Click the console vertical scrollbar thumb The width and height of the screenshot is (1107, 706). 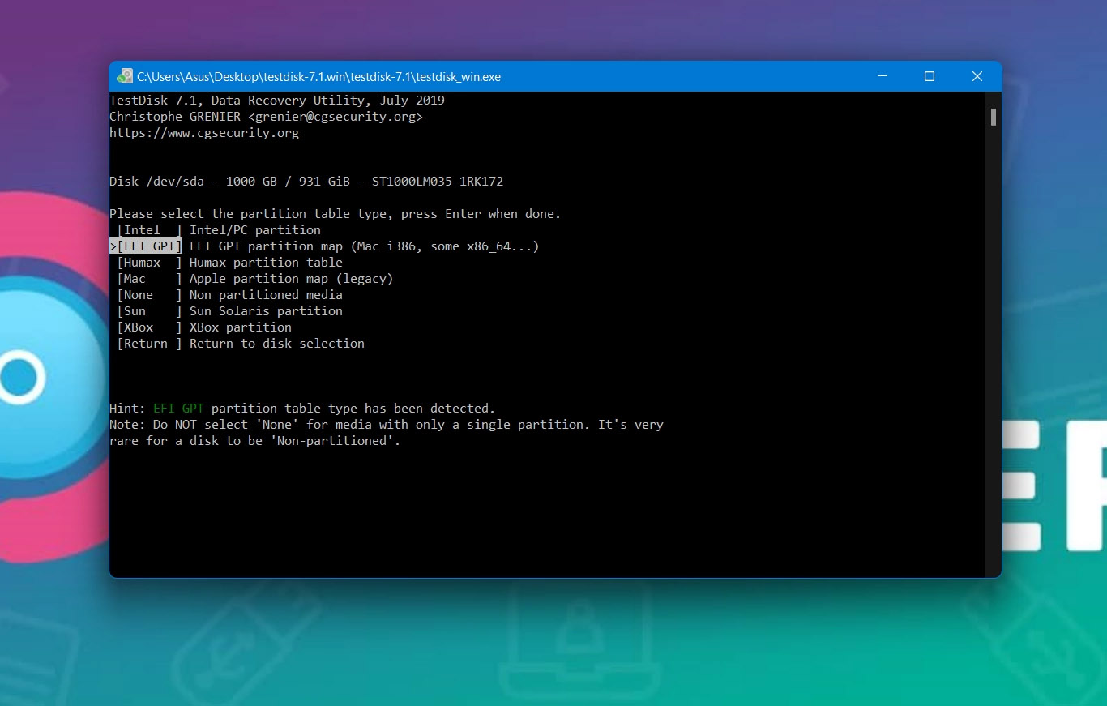[x=993, y=118]
